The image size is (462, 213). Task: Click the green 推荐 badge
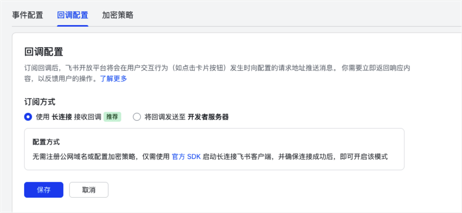[112, 117]
